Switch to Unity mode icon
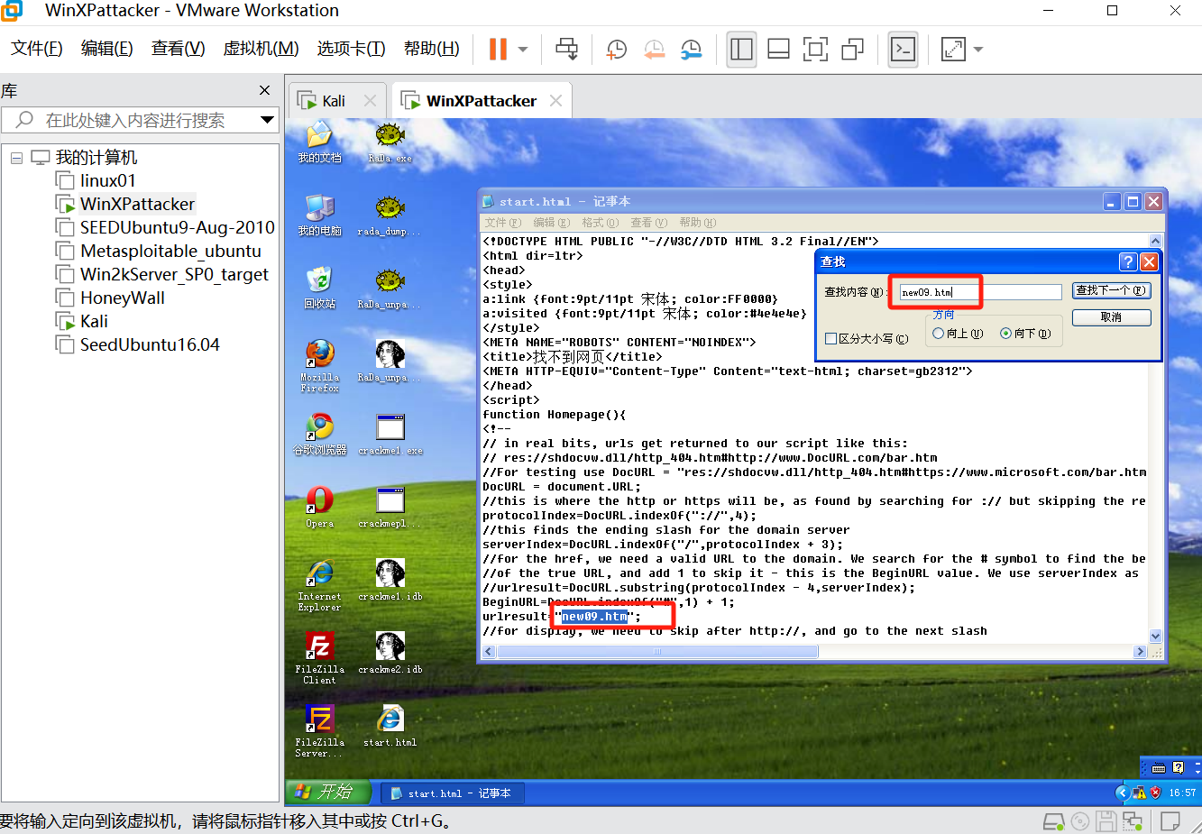1202x834 pixels. click(852, 49)
